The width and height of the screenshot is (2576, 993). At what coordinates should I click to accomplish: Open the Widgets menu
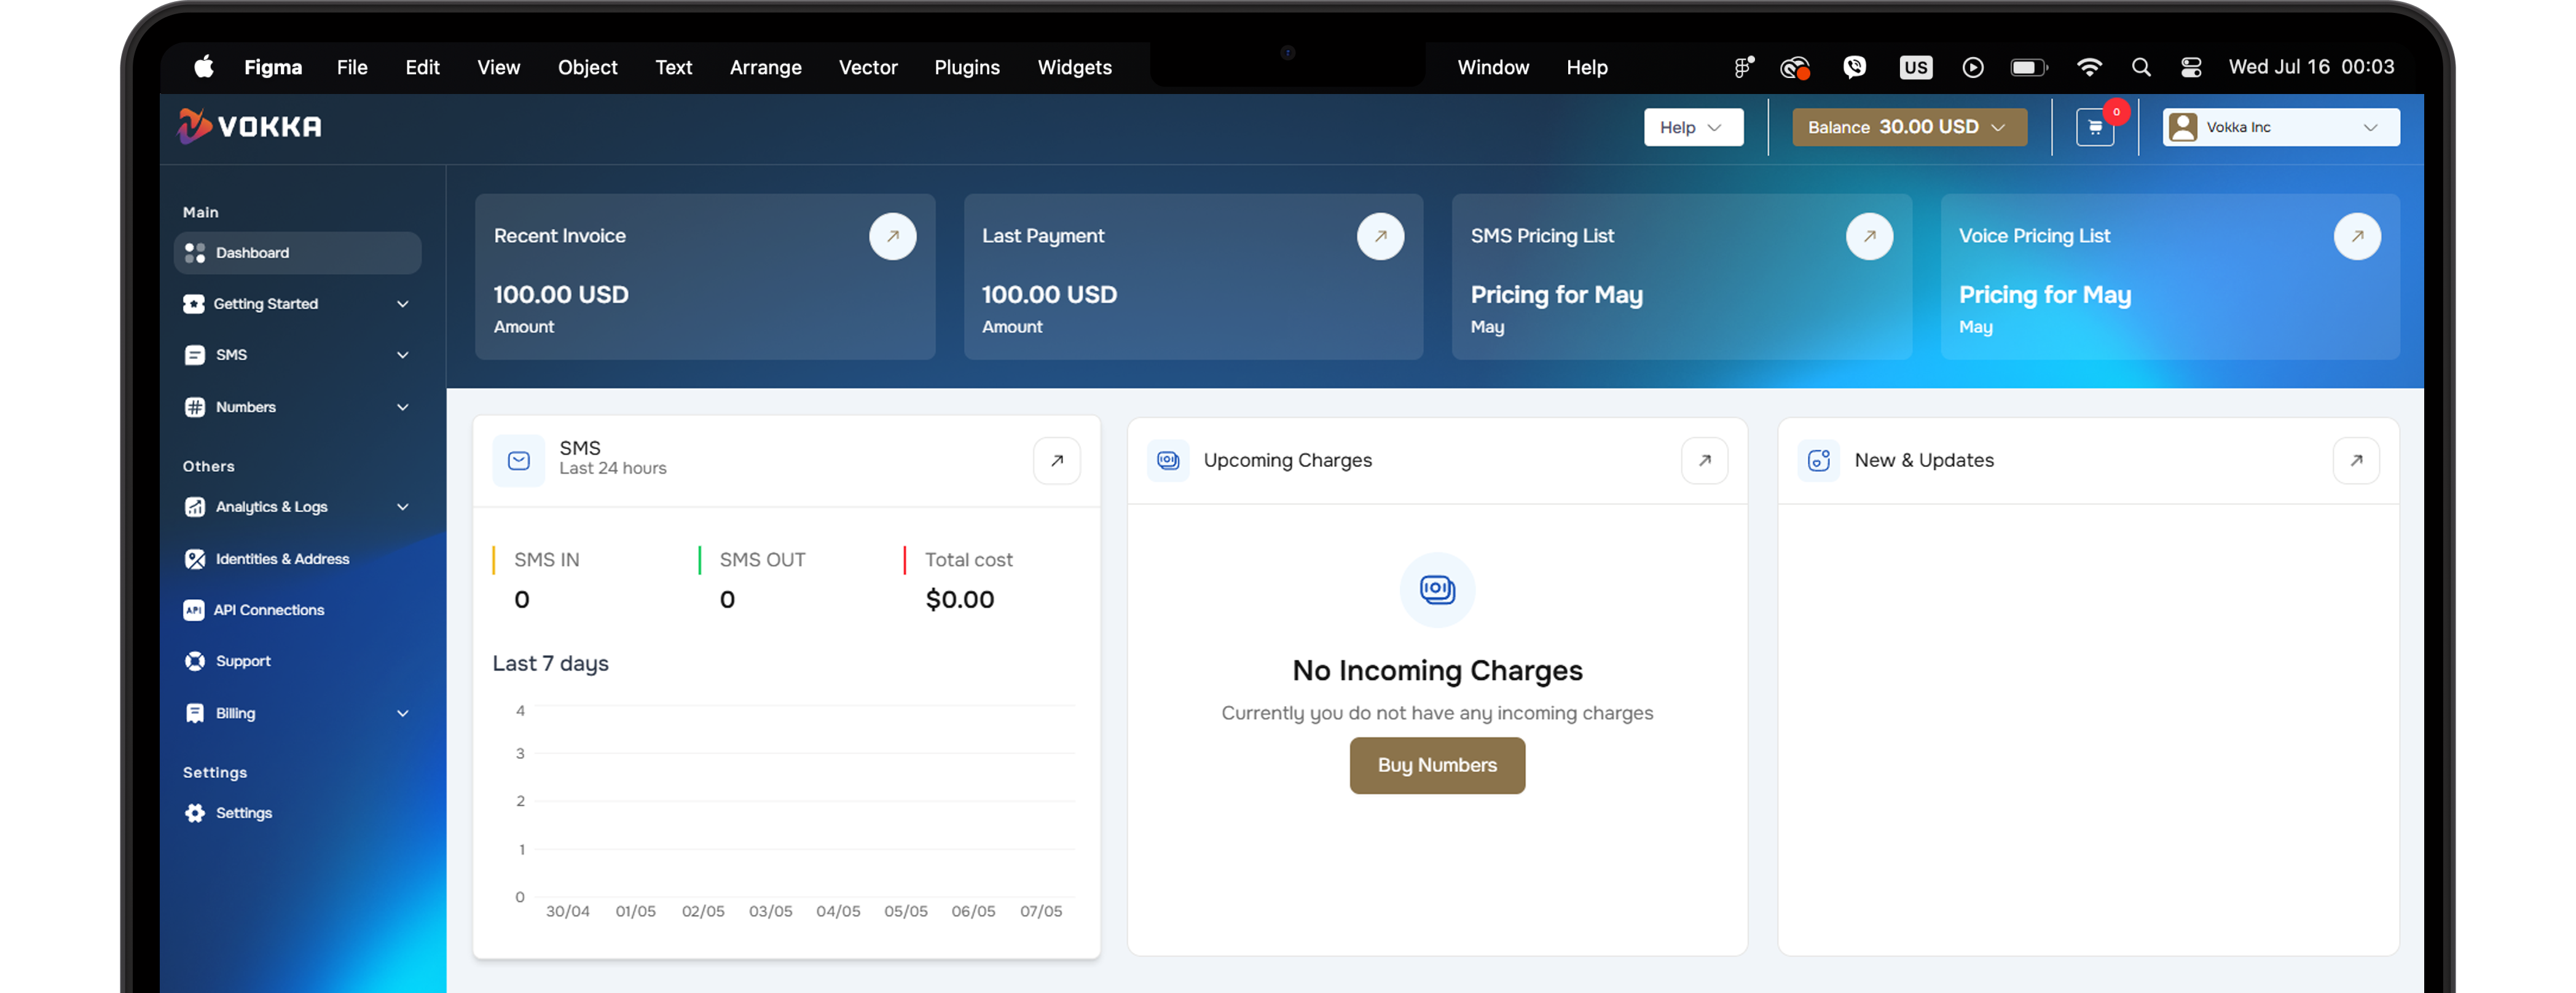(1074, 67)
